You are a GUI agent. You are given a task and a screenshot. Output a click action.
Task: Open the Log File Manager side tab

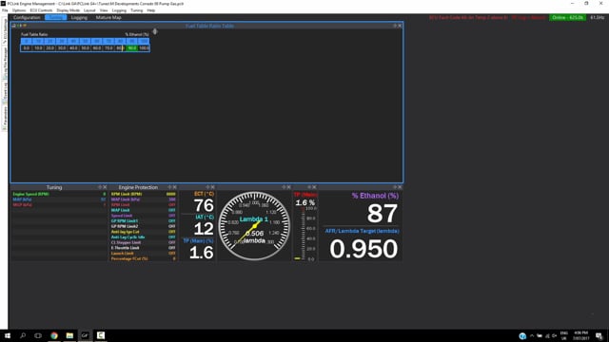5,63
